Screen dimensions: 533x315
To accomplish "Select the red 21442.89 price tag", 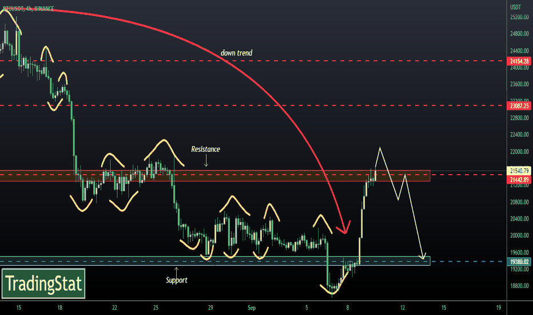I will coord(519,179).
